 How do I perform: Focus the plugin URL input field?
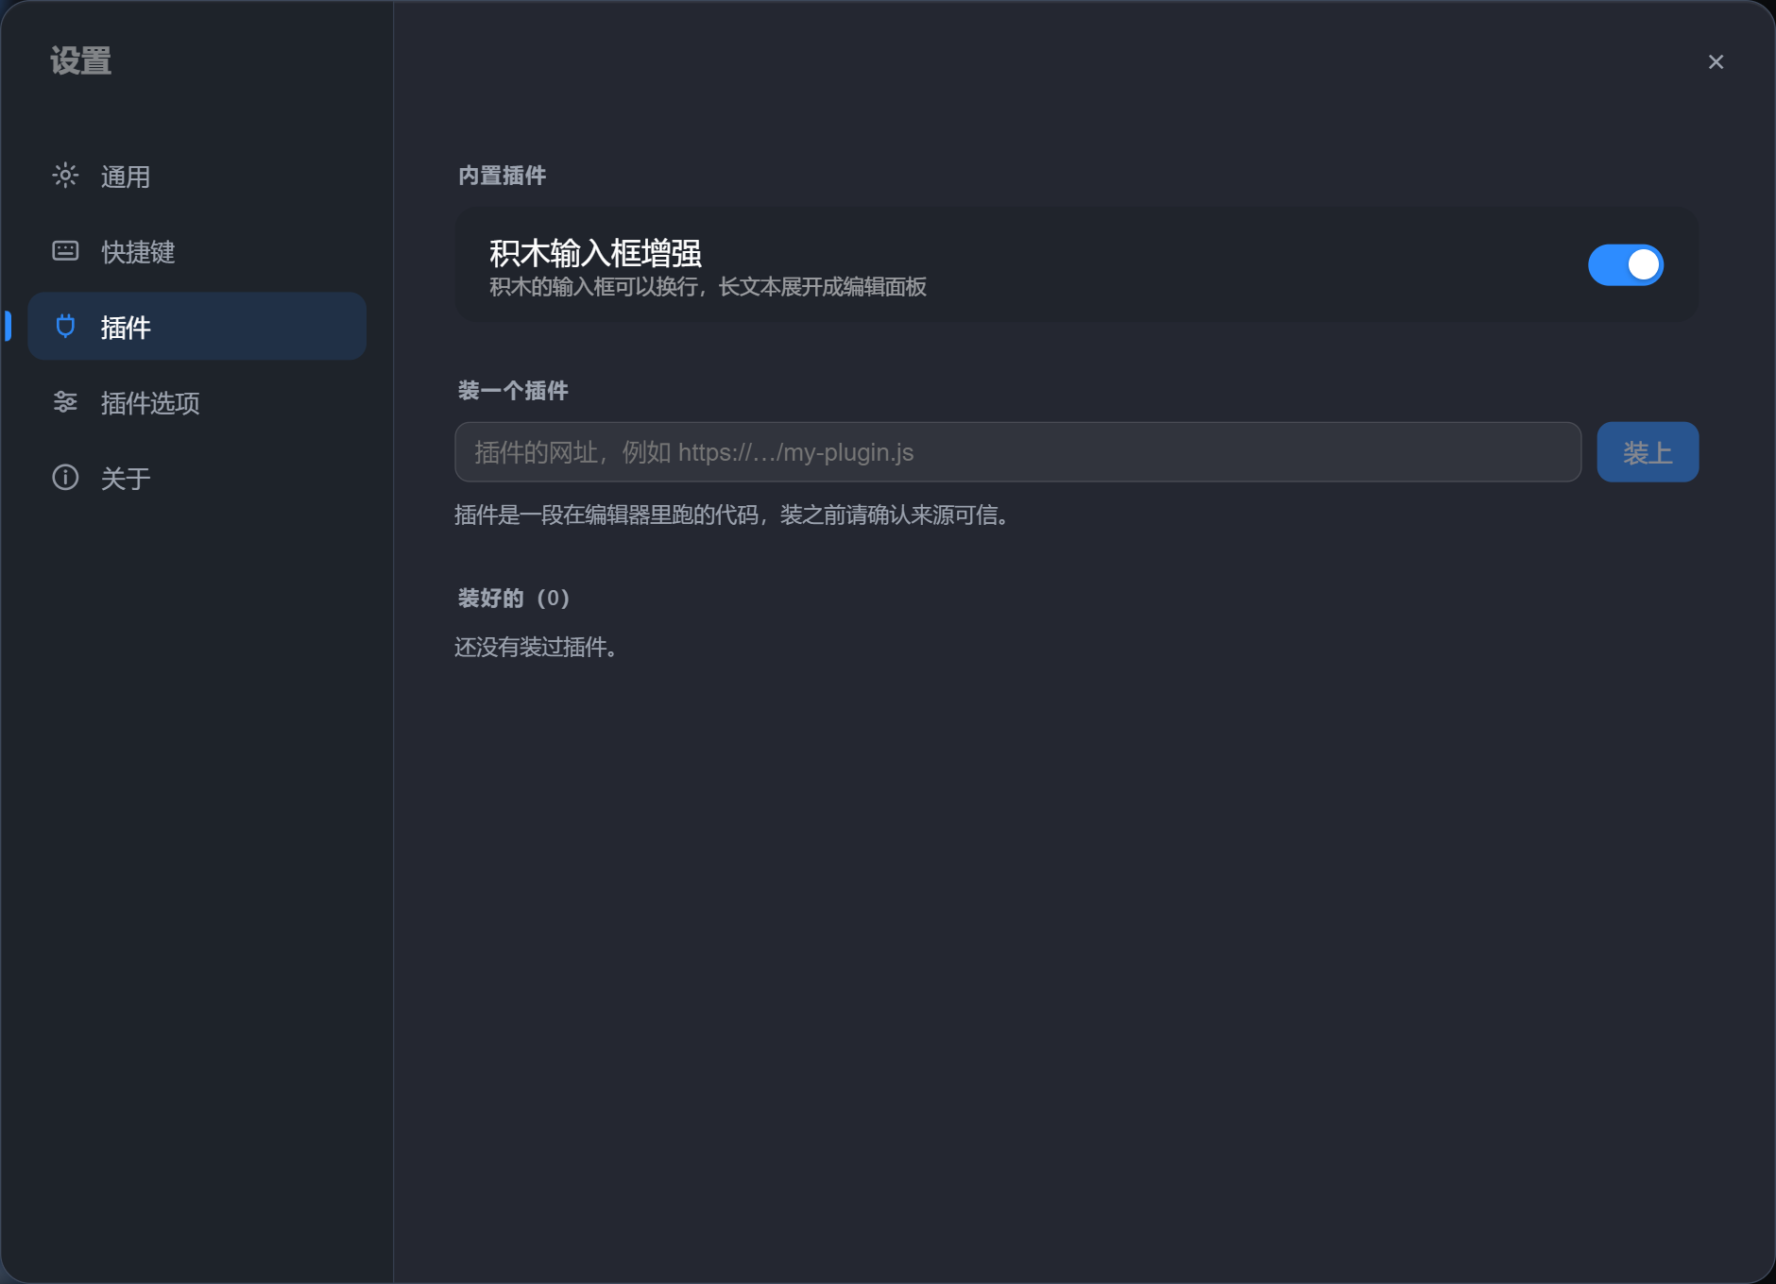click(1017, 452)
